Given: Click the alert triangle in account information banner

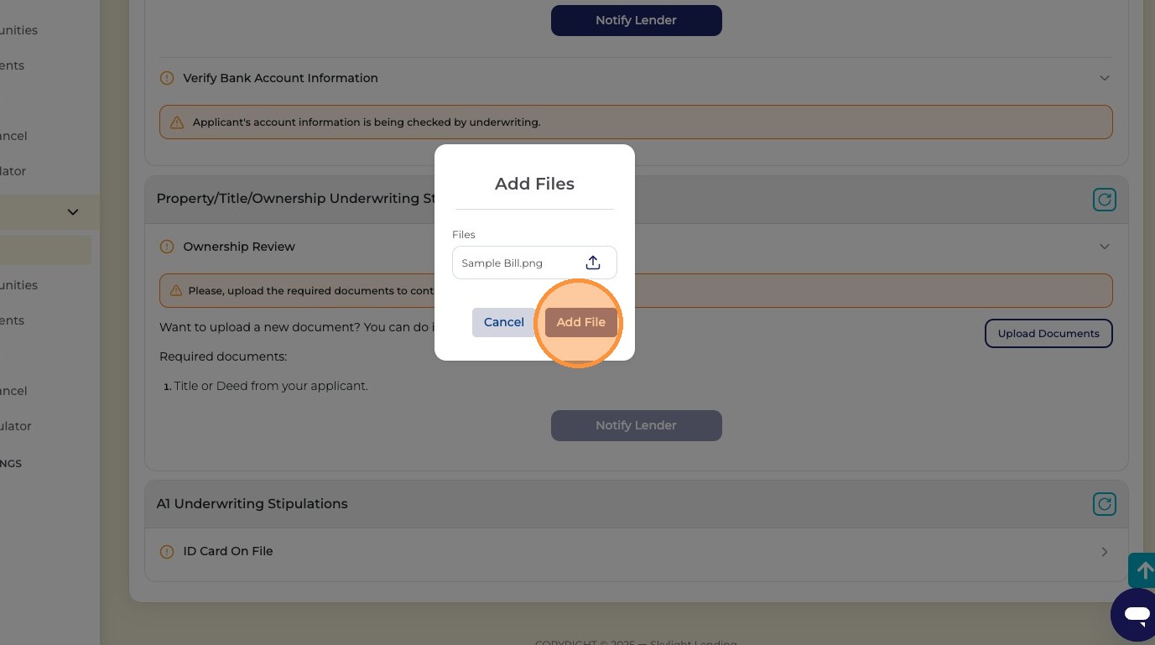Looking at the screenshot, I should click(177, 122).
